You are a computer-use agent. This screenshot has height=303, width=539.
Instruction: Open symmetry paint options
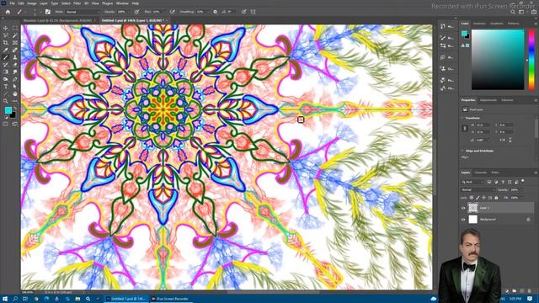pos(253,12)
